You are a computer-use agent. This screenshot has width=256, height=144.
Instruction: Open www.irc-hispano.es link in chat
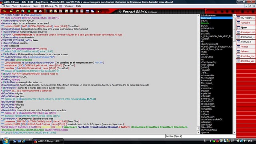click(113, 124)
